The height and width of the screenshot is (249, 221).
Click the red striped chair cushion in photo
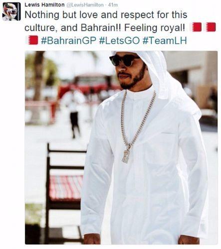click(x=66, y=187)
